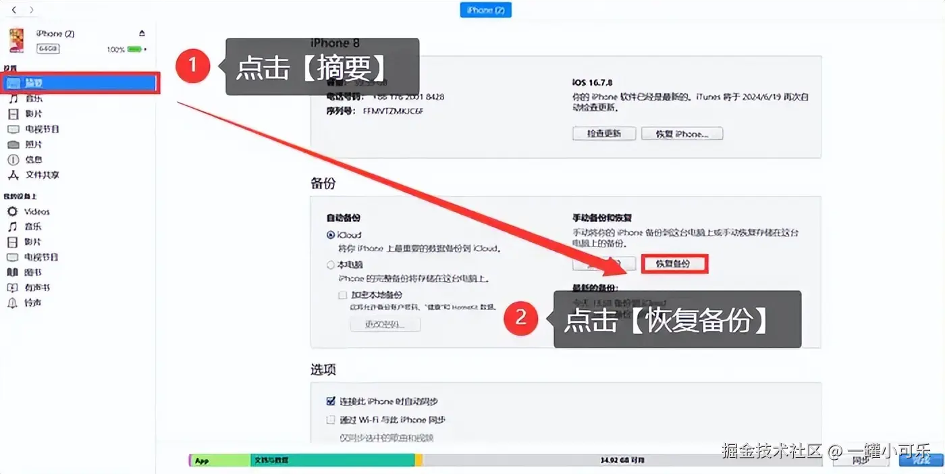Click the 检查更新 button
Screen dimensions: 945x474
[x=604, y=134]
